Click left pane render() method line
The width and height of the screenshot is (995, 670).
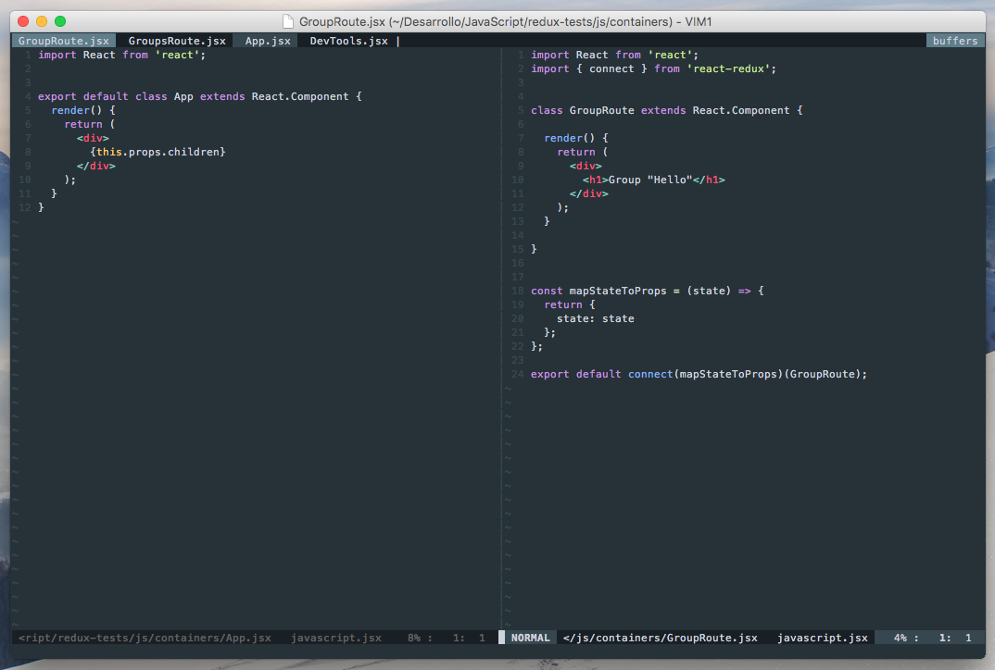tap(83, 110)
